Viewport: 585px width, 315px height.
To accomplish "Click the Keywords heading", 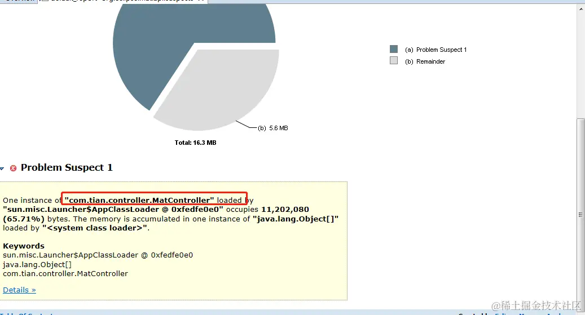I will pos(24,246).
